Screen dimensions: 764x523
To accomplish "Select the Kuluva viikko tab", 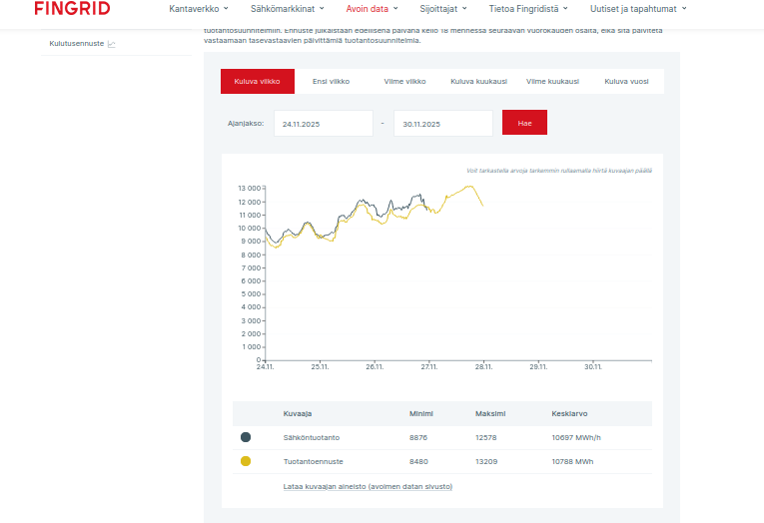I will [x=257, y=82].
